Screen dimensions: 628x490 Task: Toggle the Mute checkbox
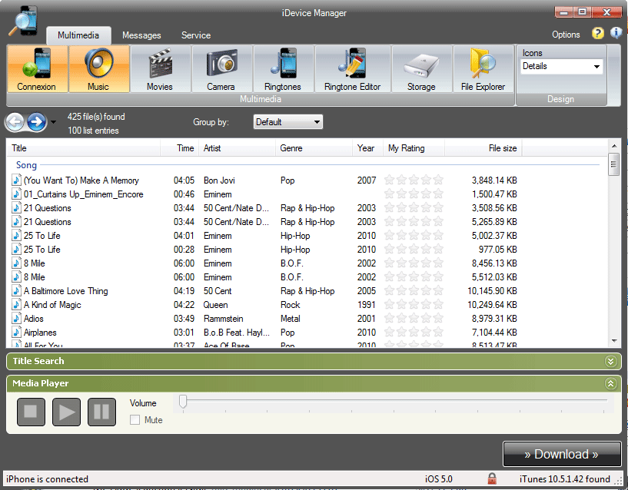point(135,419)
